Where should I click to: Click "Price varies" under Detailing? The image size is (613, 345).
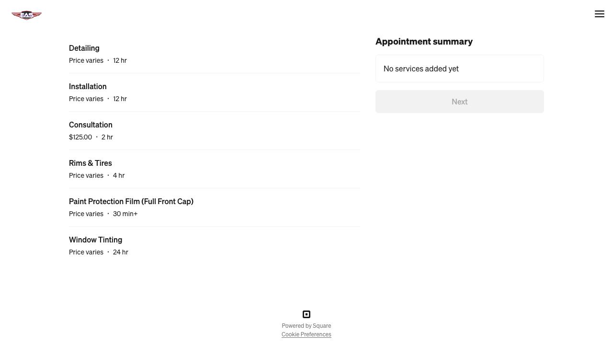click(x=86, y=60)
